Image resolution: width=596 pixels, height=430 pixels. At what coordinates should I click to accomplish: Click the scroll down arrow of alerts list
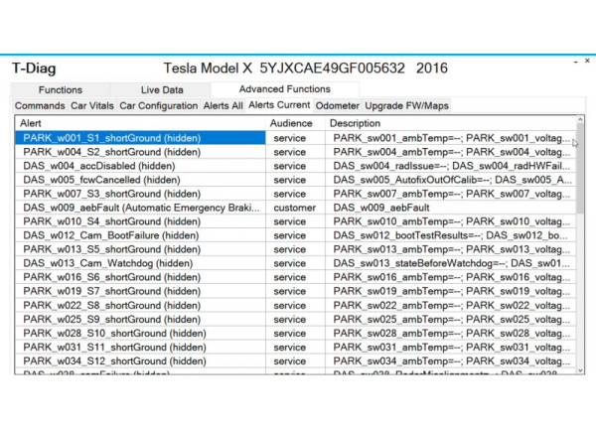pyautogui.click(x=580, y=370)
